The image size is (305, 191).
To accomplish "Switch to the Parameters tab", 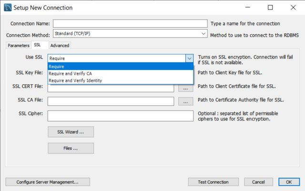I will 19,45.
